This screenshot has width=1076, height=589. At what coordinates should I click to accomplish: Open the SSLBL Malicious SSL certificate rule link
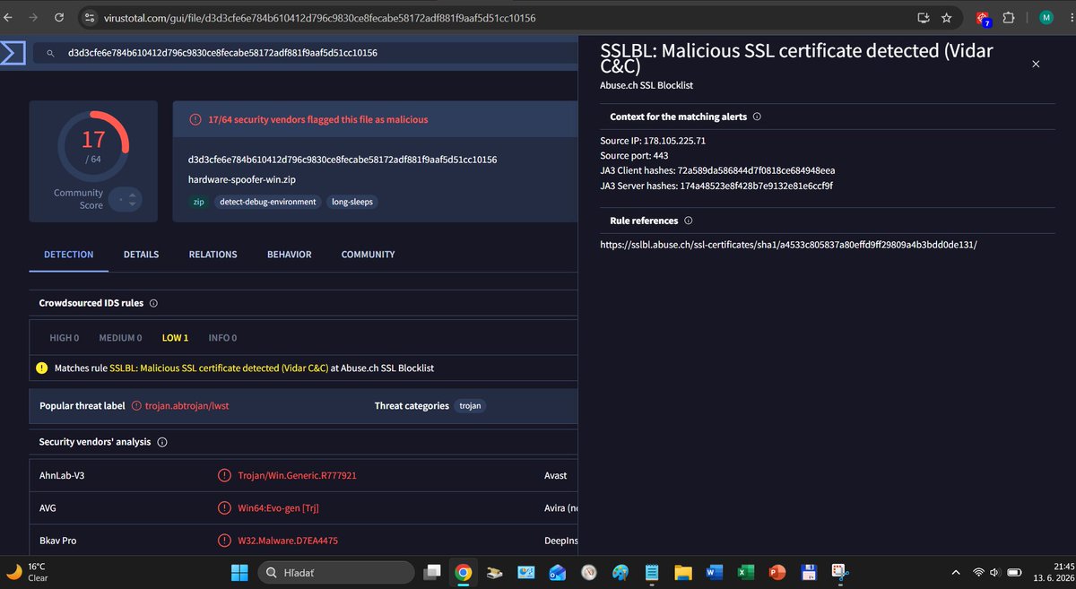[x=219, y=368]
